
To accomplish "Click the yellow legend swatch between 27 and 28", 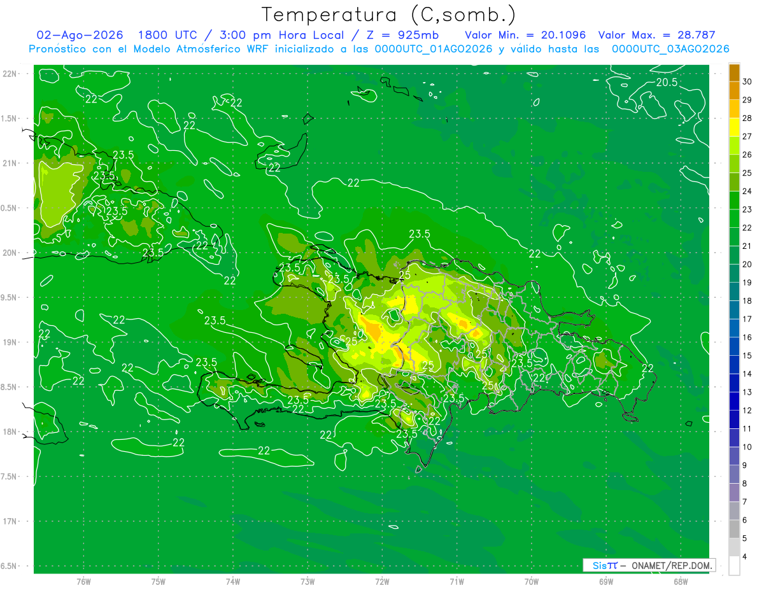I will (734, 127).
